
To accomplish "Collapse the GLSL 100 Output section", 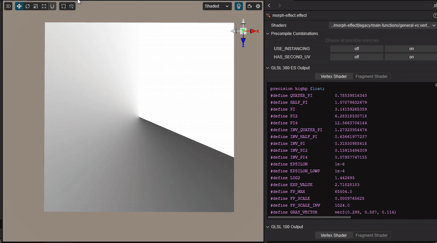I will [x=268, y=227].
